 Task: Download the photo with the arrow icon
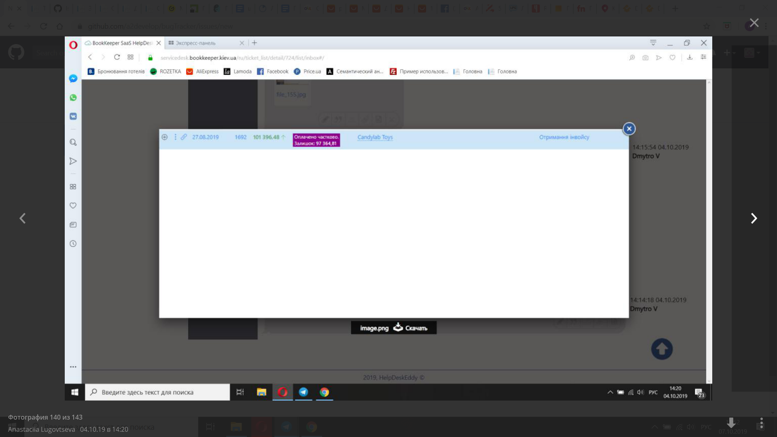tap(731, 423)
